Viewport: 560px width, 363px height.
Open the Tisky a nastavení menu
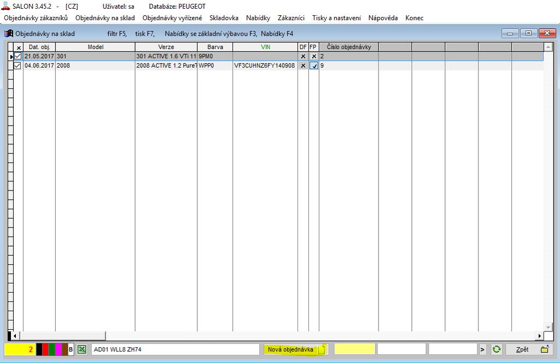point(336,18)
